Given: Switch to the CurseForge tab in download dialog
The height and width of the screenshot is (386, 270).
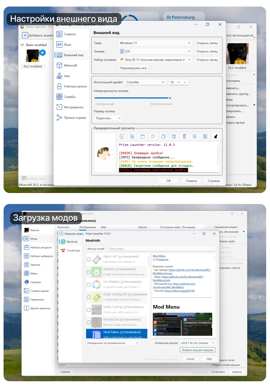Looking at the screenshot, I should click(70, 250).
